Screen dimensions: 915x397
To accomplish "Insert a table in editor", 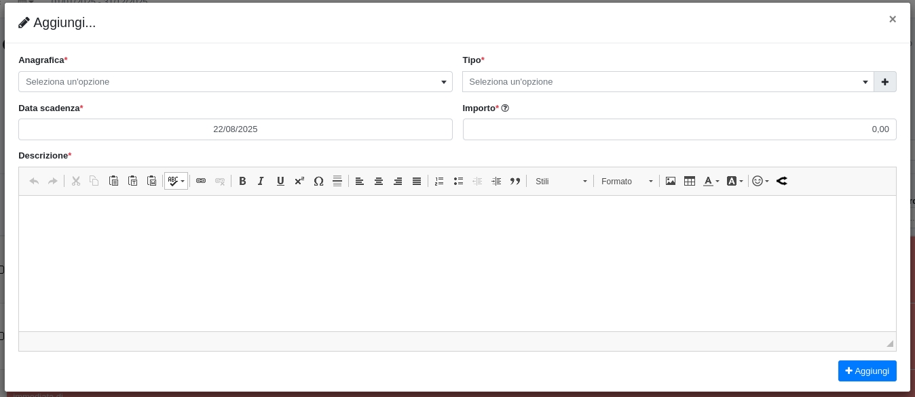I will coord(690,181).
